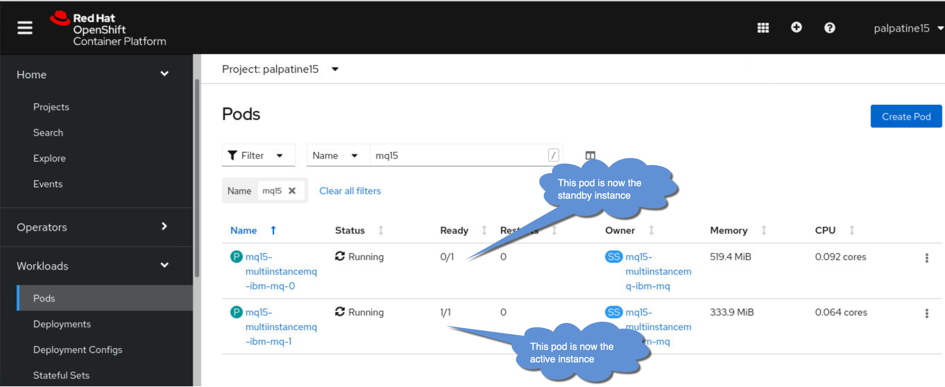Viewport: 945px width, 387px height.
Task: Click the sidebar vertical scrollbar
Action: (197, 178)
